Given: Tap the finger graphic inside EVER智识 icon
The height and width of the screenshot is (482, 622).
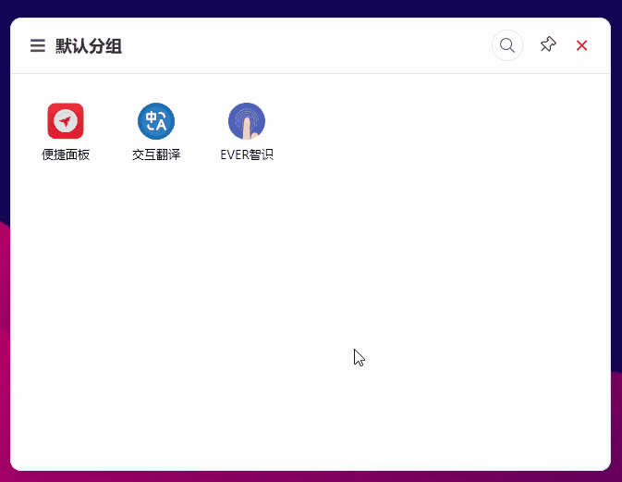Looking at the screenshot, I should click(248, 128).
